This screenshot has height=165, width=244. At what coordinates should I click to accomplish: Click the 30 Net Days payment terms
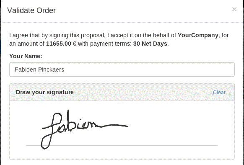[x=150, y=44]
